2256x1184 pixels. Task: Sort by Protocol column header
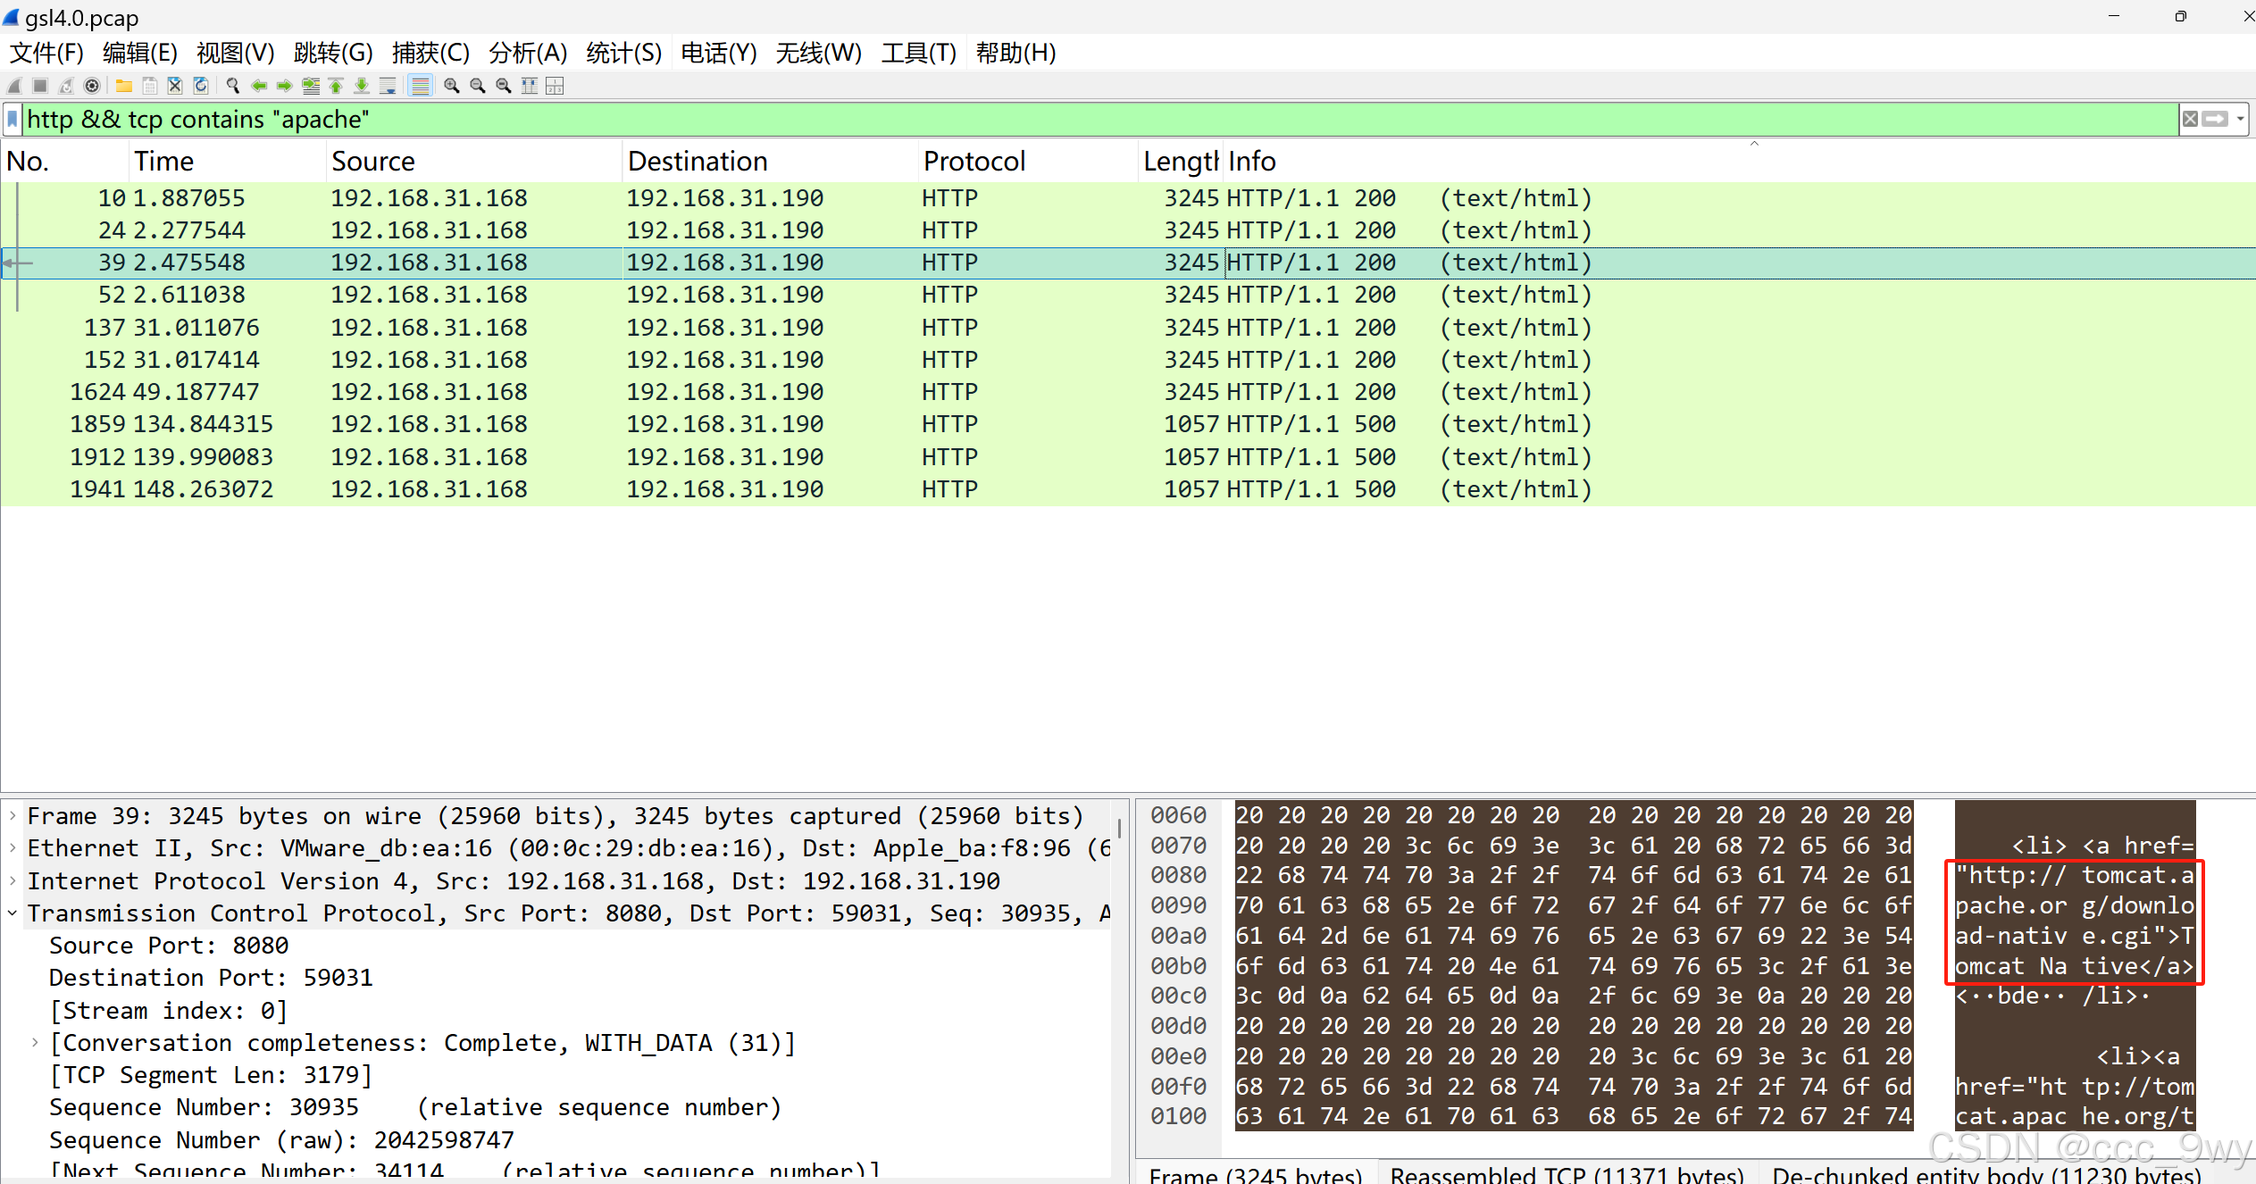(x=973, y=162)
